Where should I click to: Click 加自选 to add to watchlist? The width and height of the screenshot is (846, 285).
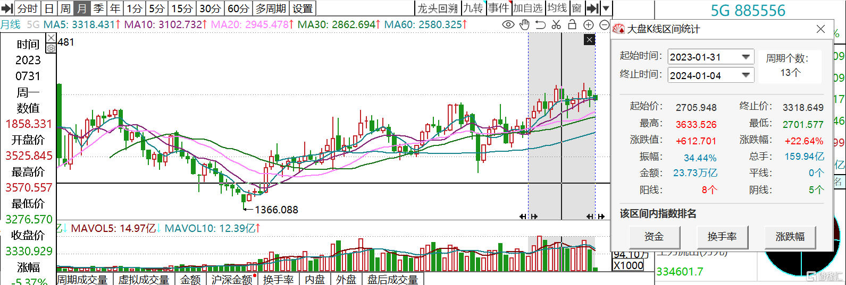click(528, 8)
